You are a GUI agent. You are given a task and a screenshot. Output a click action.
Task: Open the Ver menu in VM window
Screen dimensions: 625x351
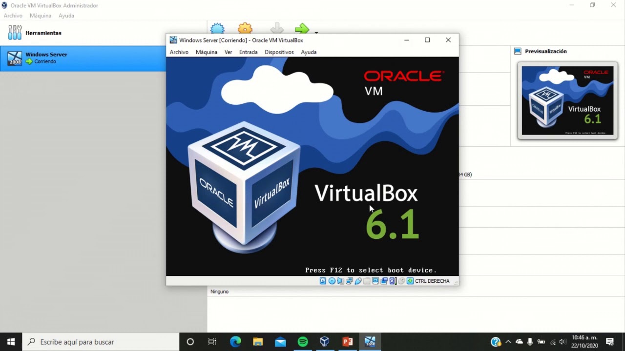[x=228, y=52]
